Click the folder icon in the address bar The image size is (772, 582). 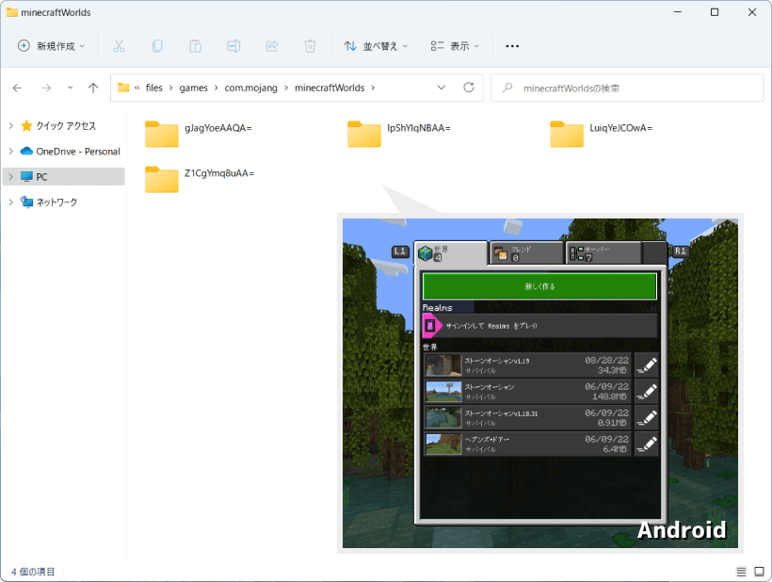coord(123,88)
